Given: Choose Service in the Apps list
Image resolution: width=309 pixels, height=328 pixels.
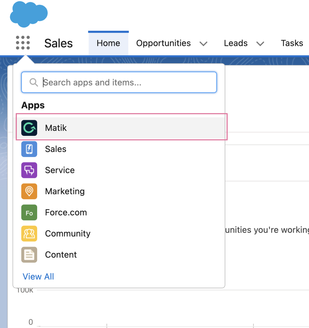Looking at the screenshot, I should click(x=119, y=170).
